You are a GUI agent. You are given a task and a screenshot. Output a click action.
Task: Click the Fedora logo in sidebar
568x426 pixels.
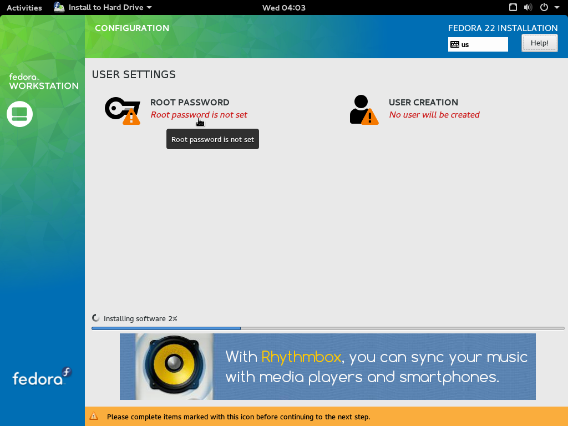point(42,377)
